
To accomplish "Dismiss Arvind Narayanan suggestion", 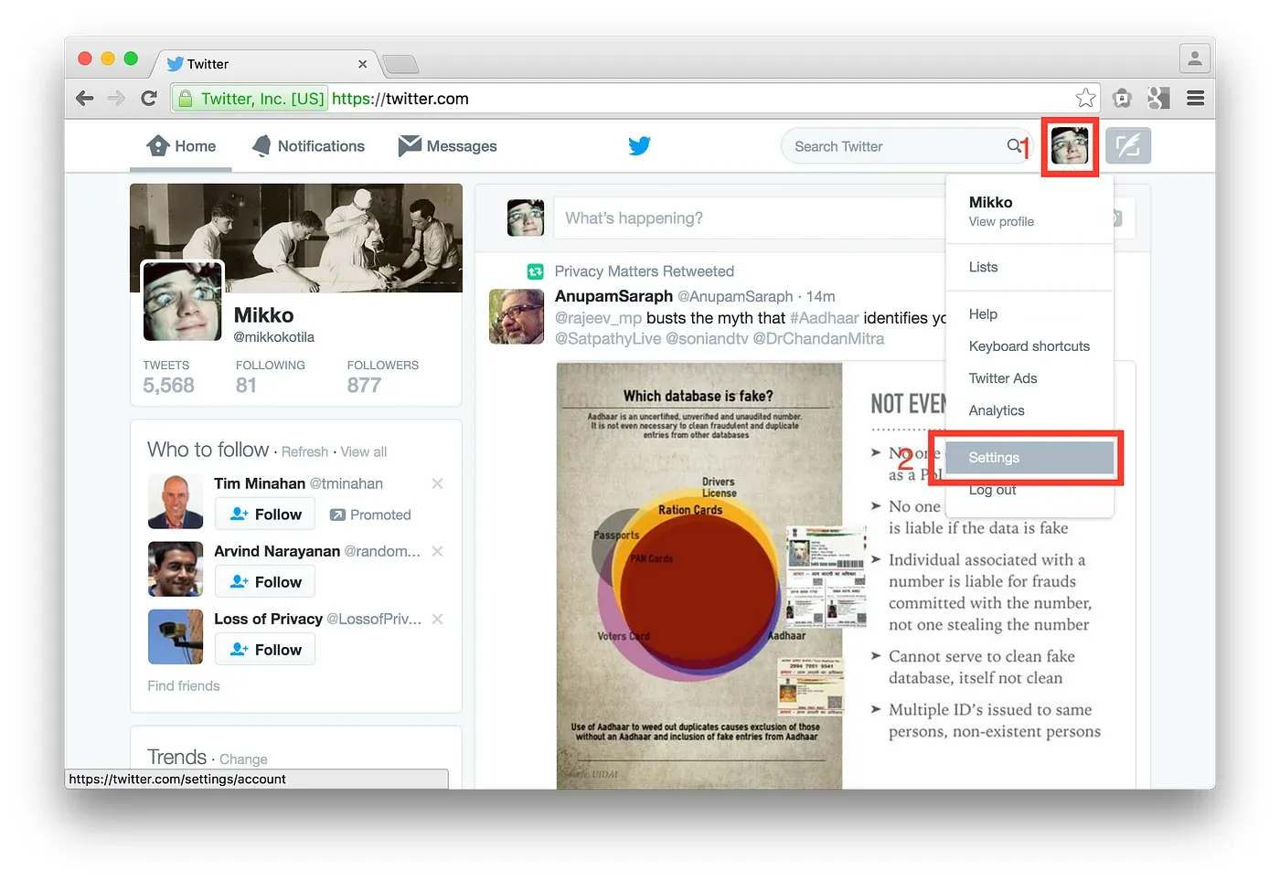I will click(x=437, y=551).
